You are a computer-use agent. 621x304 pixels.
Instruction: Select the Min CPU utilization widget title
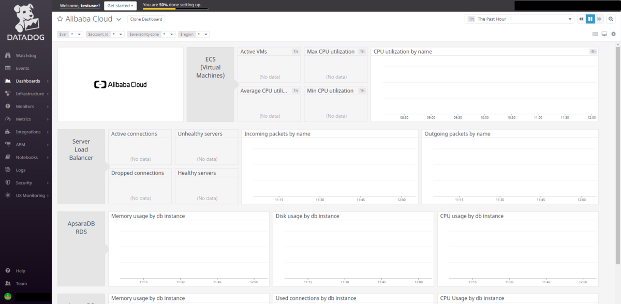[x=330, y=91]
